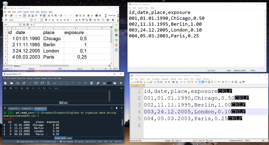Screen dimensions: 269x145
Task: Open the Functions icon in Calc sidebar
Action: (x=116, y=50)
